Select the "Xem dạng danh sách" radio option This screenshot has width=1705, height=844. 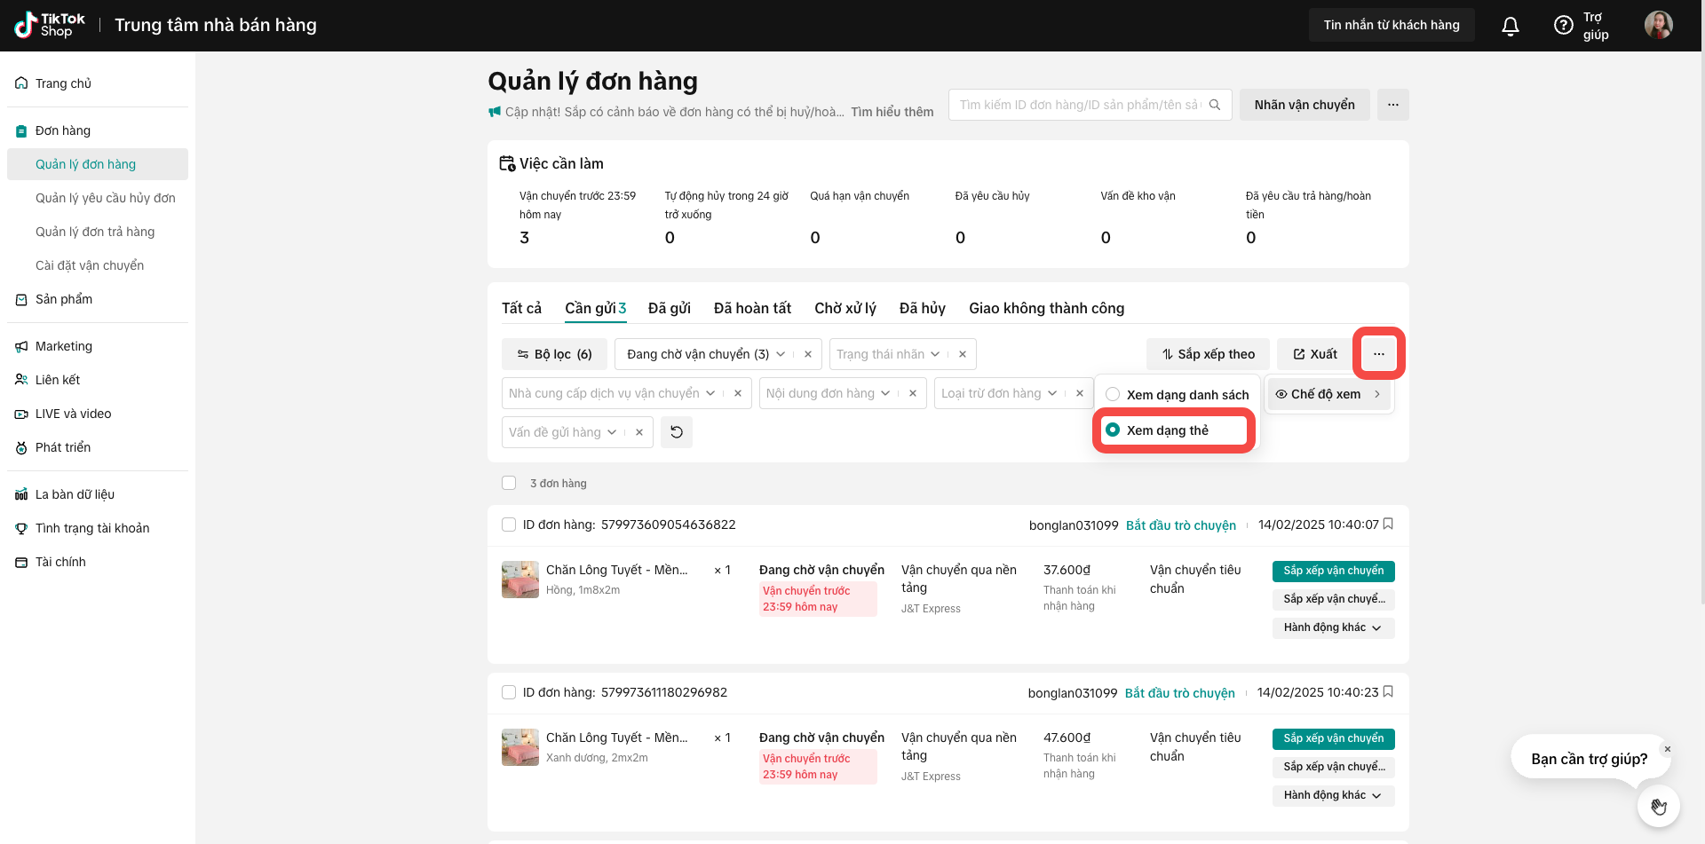[x=1113, y=395]
